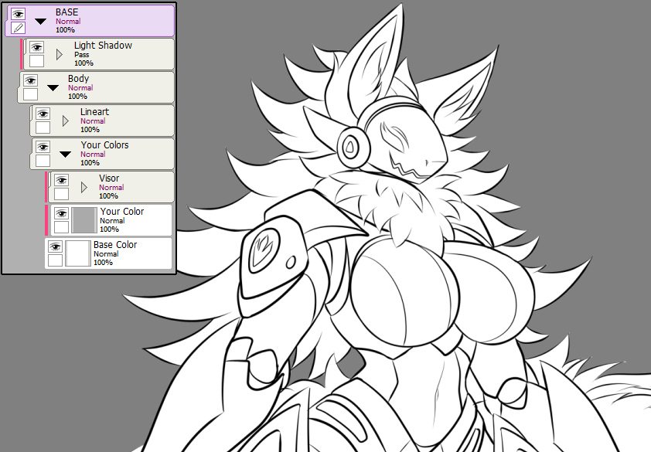Collapse the Your Colors folder
The height and width of the screenshot is (452, 651).
[x=65, y=154]
